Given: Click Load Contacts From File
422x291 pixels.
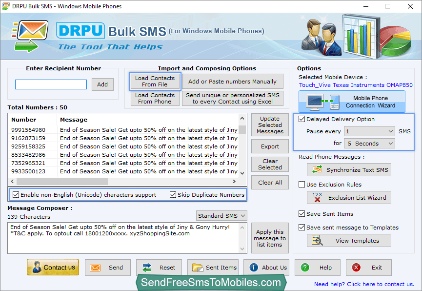Looking at the screenshot, I should coord(155,81).
